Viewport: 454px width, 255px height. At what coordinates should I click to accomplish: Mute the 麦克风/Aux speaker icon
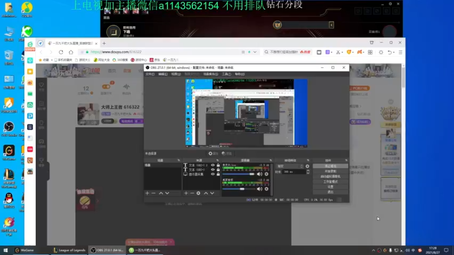259,174
